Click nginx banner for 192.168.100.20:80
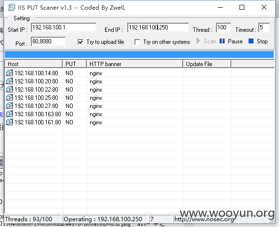 [96, 81]
